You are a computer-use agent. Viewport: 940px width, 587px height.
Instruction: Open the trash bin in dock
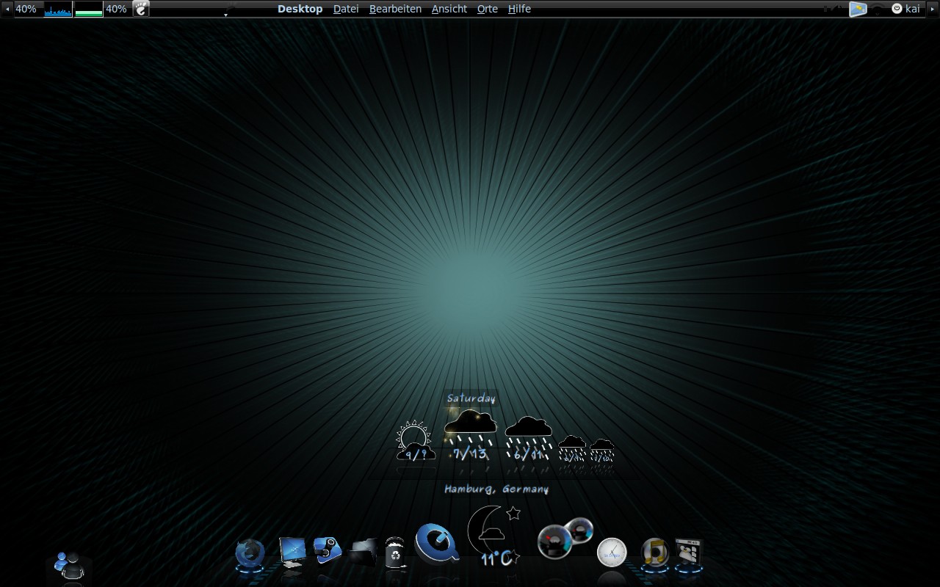tap(395, 553)
